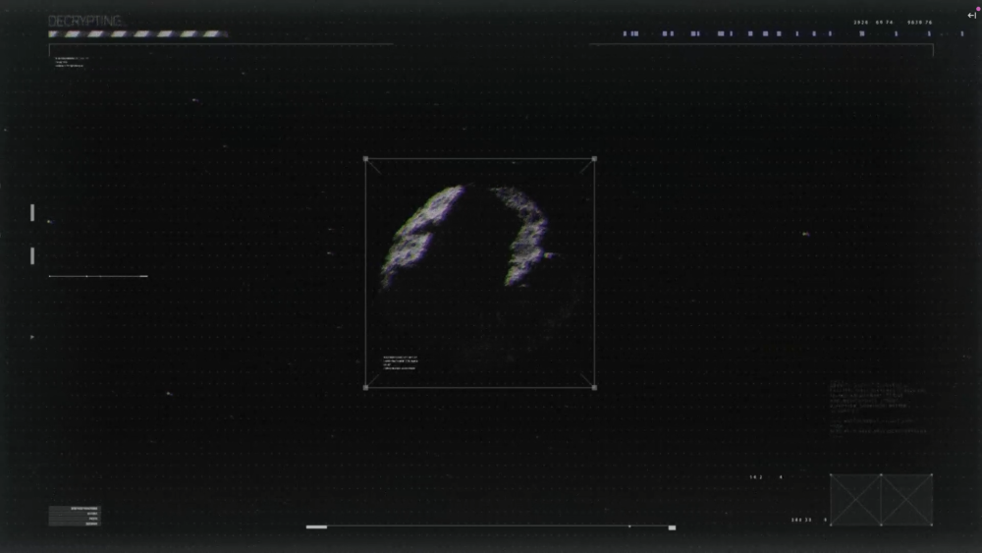The image size is (982, 553).
Task: Click the bottom-left corner handle of the target frame
Action: [366, 387]
